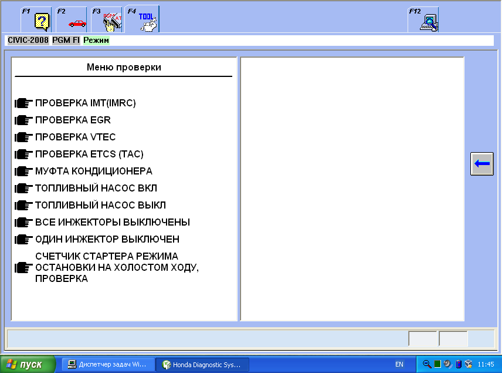Open ПРОВЕРКА EGR test

tap(73, 120)
